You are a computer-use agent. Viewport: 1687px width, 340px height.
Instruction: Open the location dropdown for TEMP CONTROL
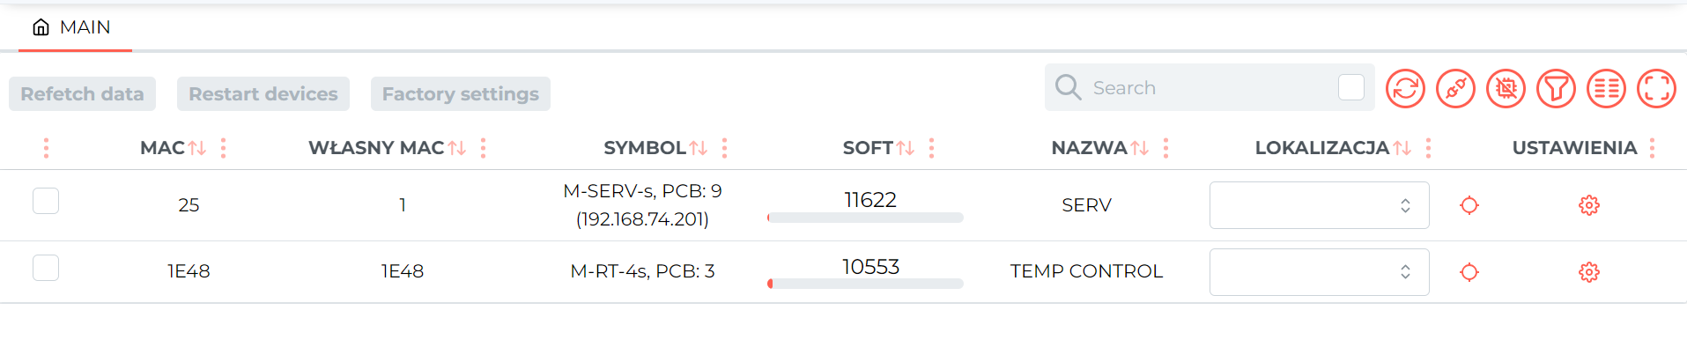coord(1319,272)
